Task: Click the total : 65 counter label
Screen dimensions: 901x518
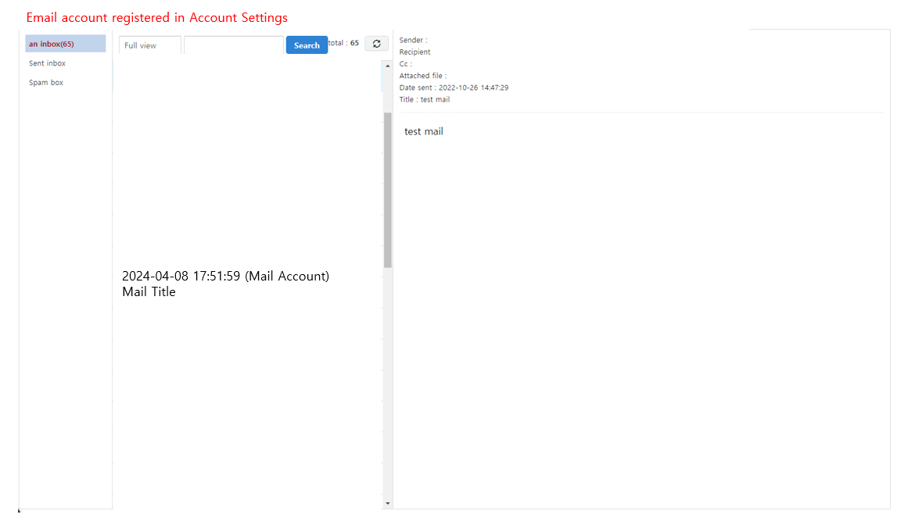Action: coord(343,43)
